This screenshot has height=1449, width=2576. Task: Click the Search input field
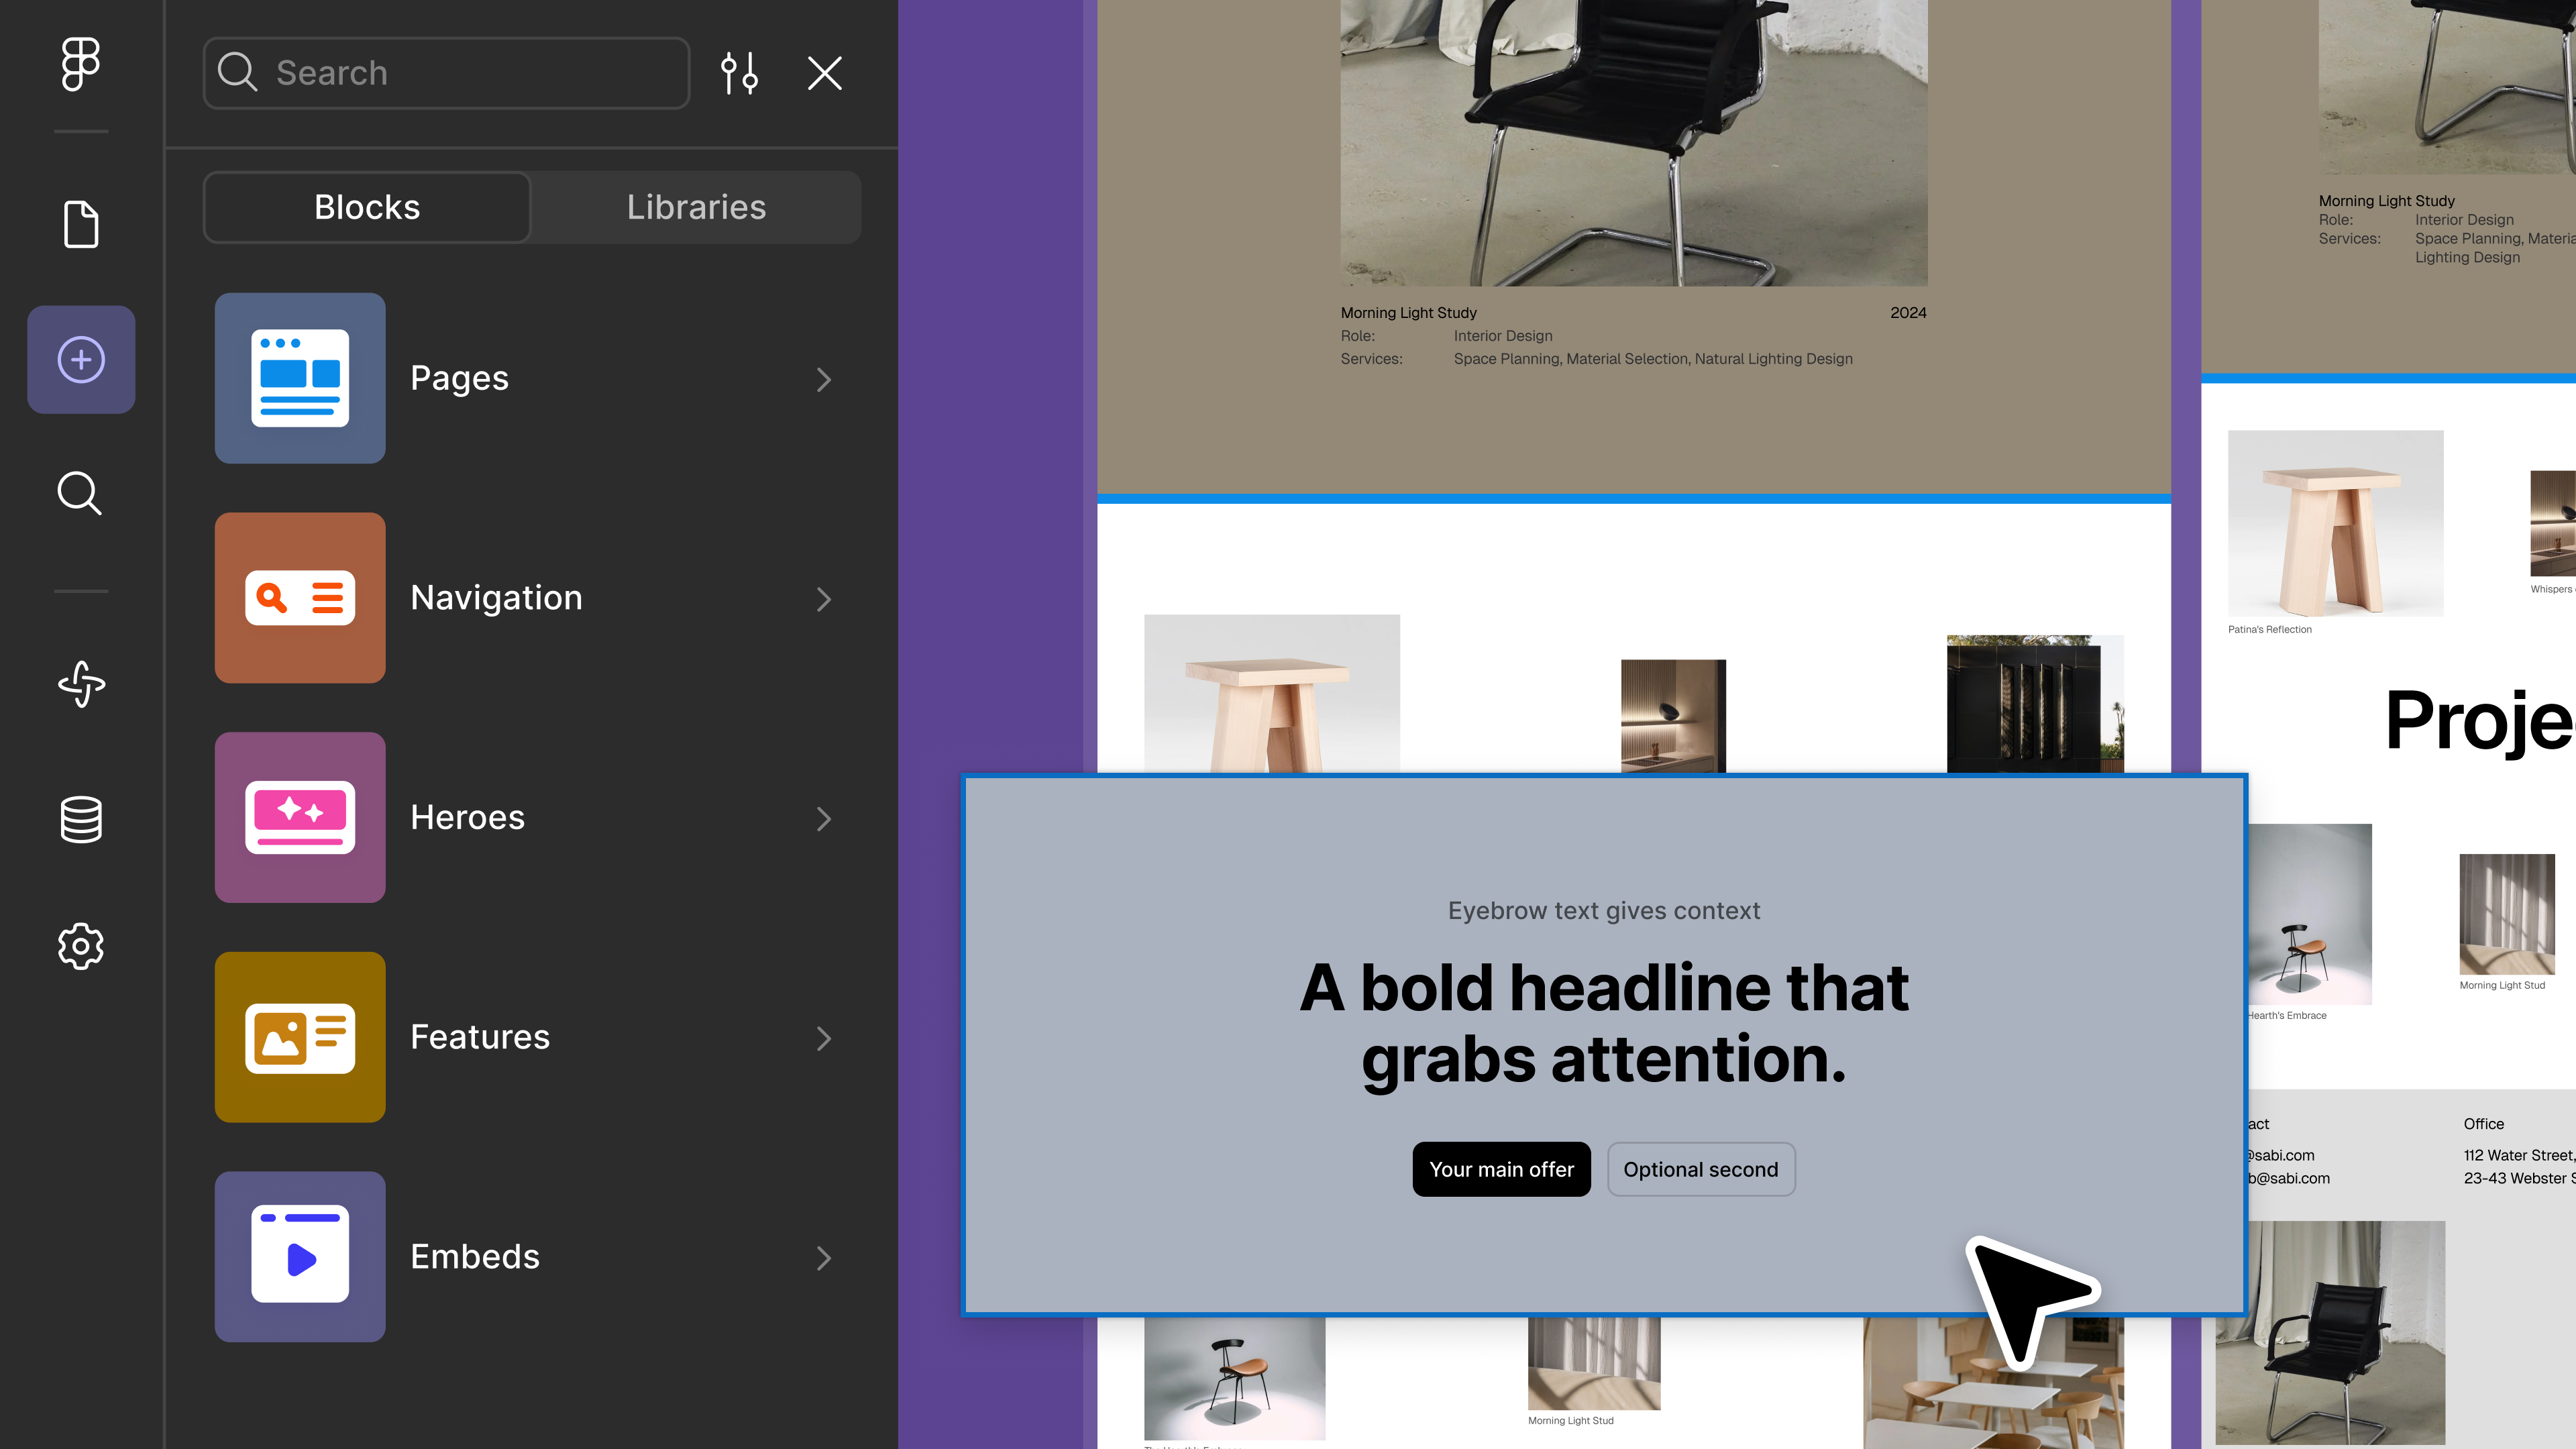[x=447, y=73]
